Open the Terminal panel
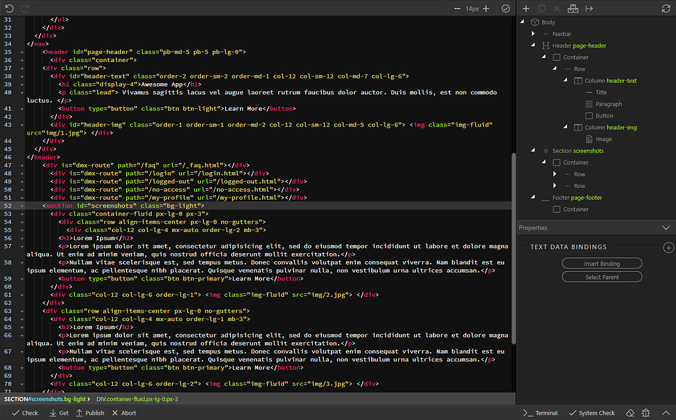 coord(540,413)
